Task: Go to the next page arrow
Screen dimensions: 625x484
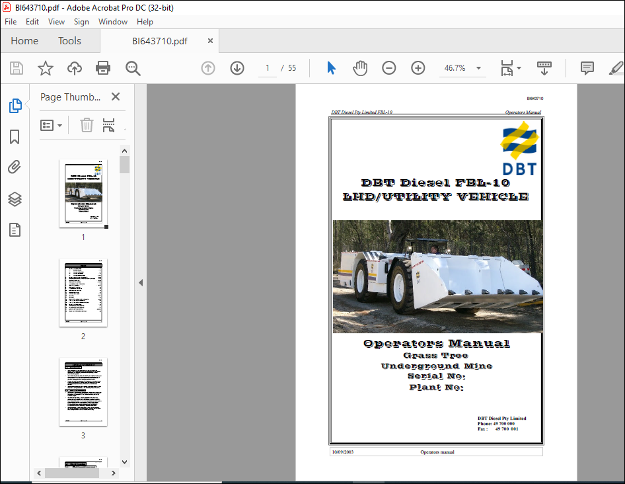Action: (237, 68)
